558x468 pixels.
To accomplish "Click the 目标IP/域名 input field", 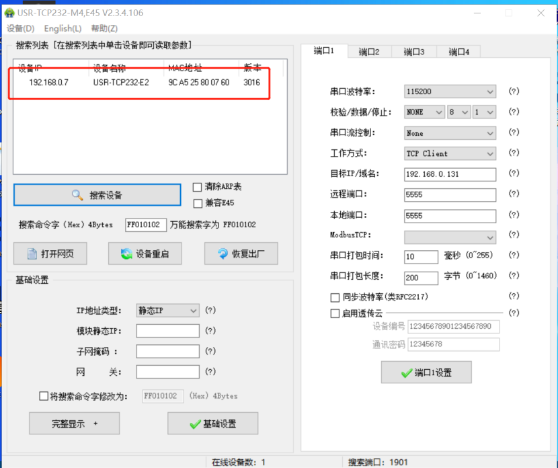I will 450,174.
